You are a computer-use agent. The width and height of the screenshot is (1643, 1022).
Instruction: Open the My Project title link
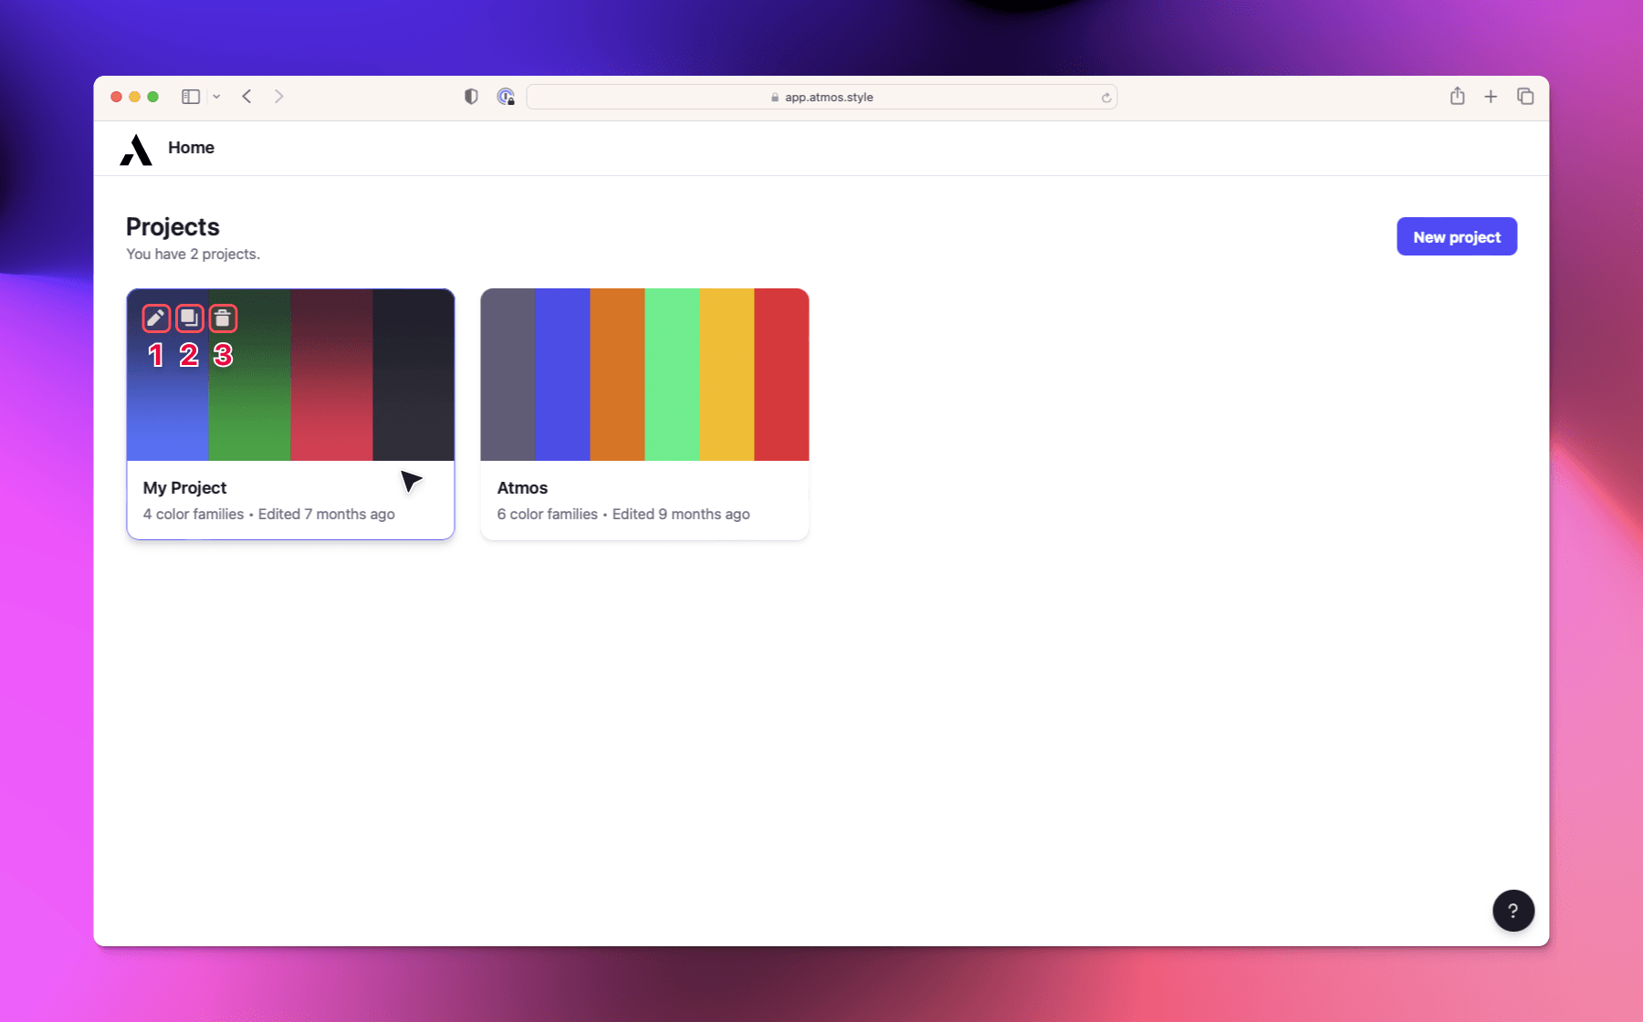tap(184, 488)
